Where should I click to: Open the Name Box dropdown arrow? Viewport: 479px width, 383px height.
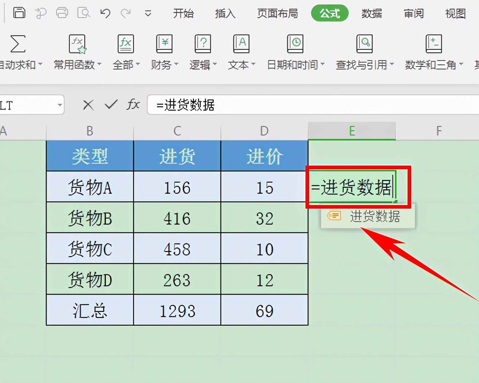59,105
